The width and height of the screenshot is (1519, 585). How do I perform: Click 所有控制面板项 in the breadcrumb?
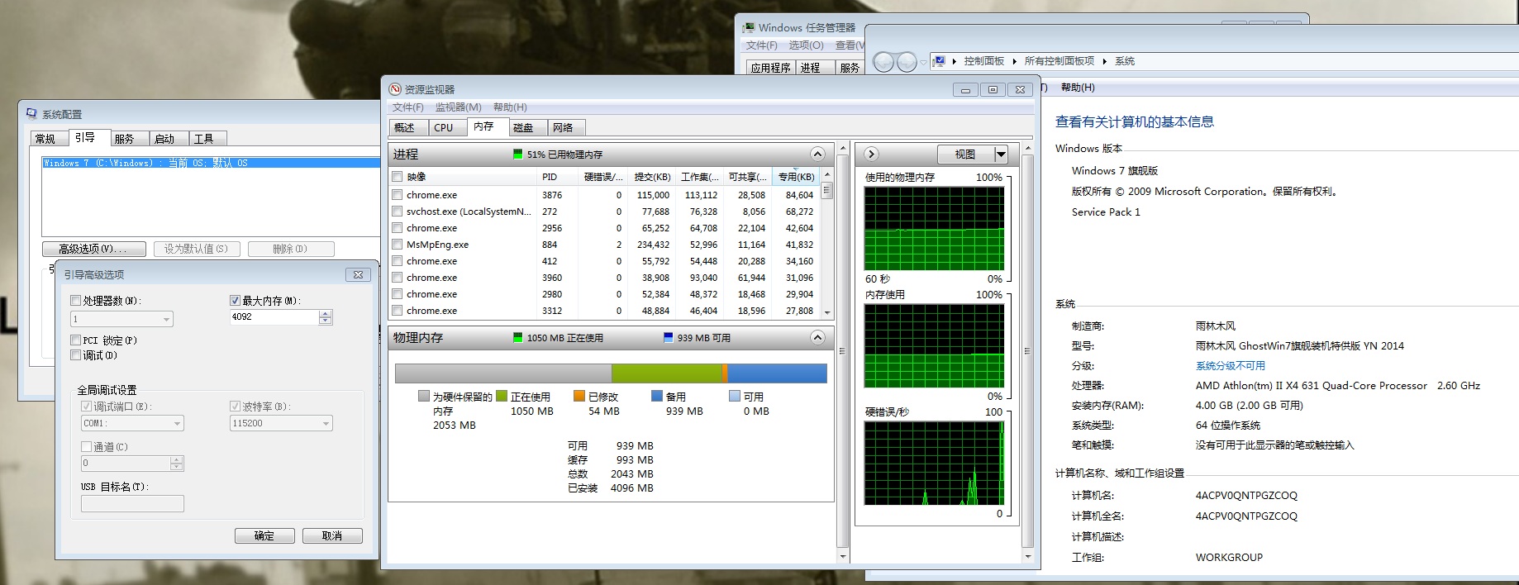(x=1059, y=61)
